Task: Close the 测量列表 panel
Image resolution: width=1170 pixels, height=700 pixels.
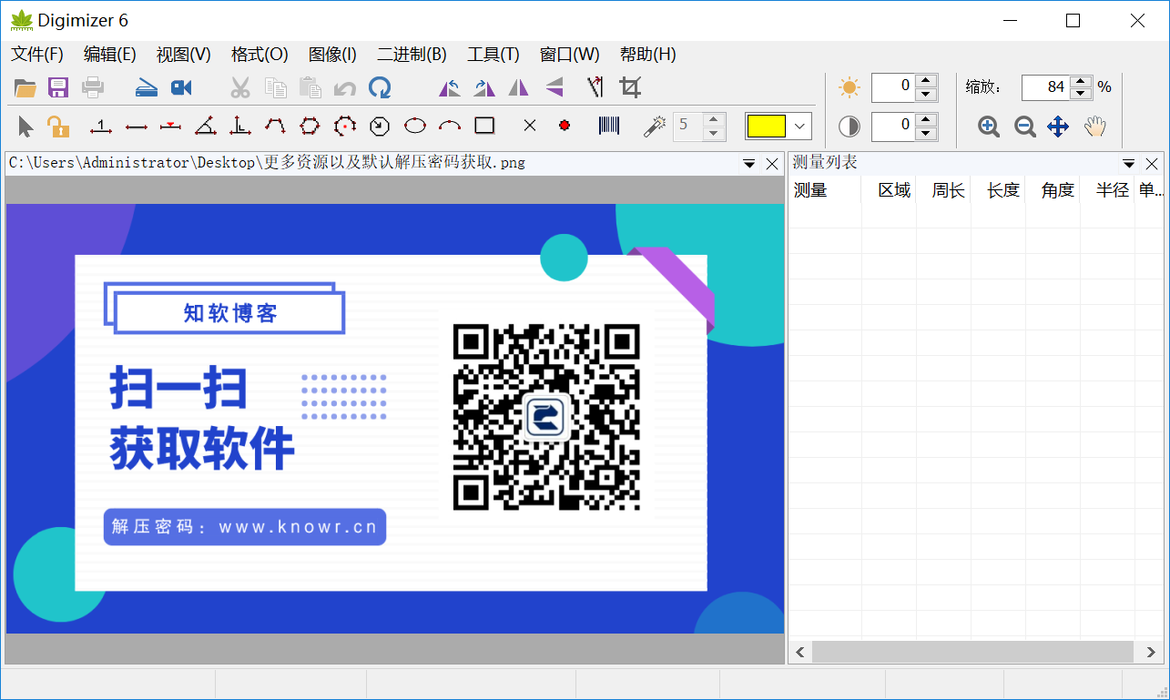Action: [1152, 164]
